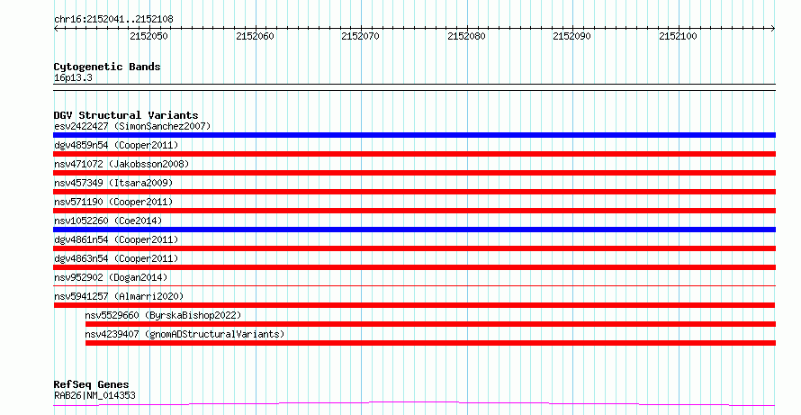
Task: Click ruler position 2152100
Action: click(678, 36)
